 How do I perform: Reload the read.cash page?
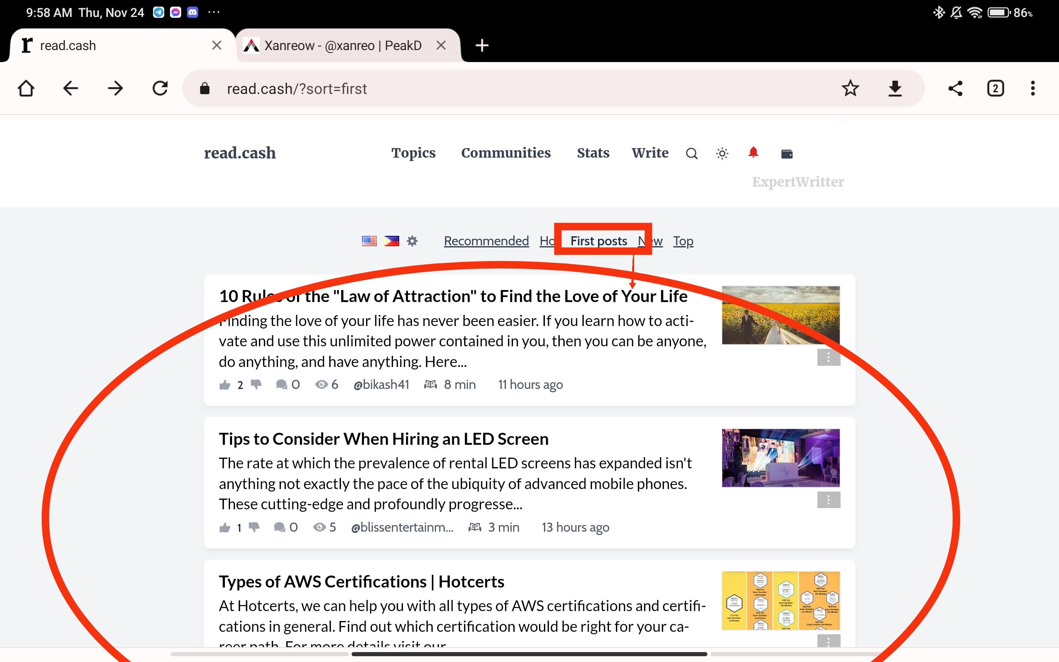[x=160, y=89]
